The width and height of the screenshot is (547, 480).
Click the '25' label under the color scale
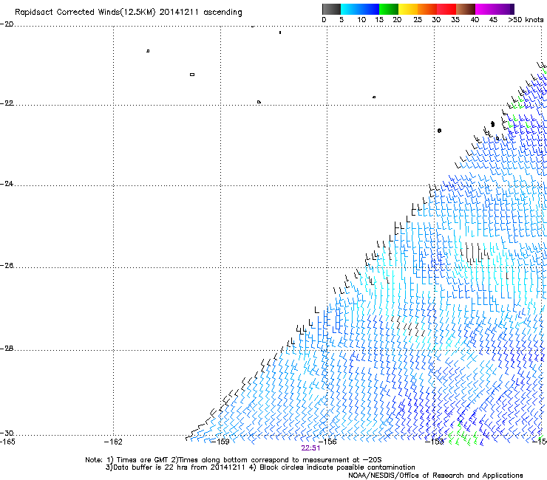tap(418, 20)
